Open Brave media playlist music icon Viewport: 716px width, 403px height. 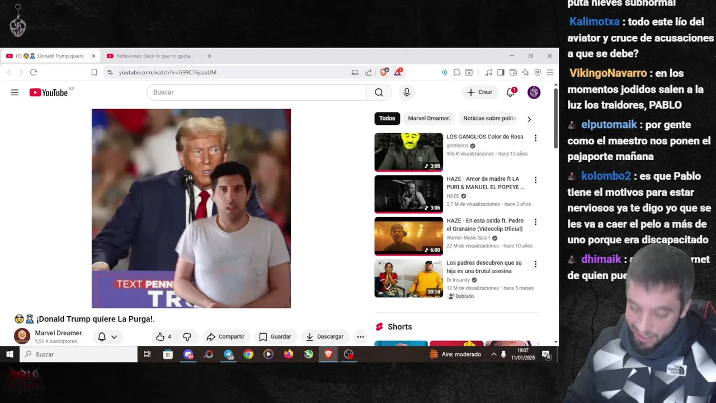489,72
